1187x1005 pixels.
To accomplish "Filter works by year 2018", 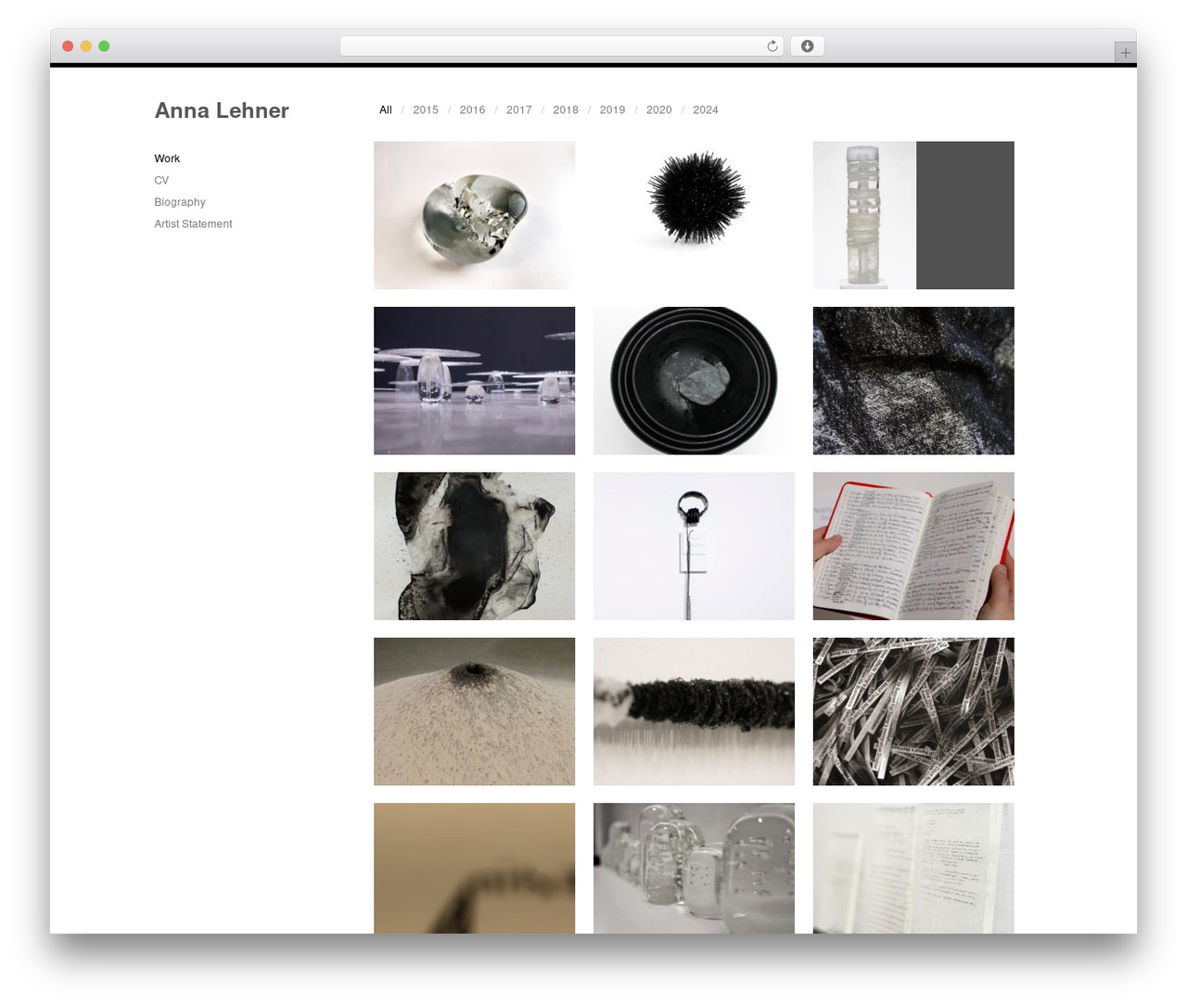I will click(x=566, y=109).
